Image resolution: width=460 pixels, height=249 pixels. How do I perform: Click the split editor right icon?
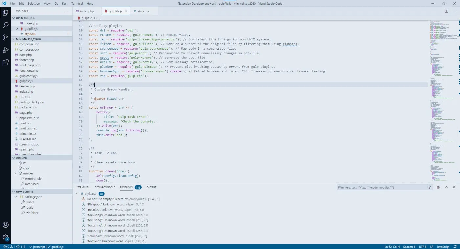tap(446, 11)
